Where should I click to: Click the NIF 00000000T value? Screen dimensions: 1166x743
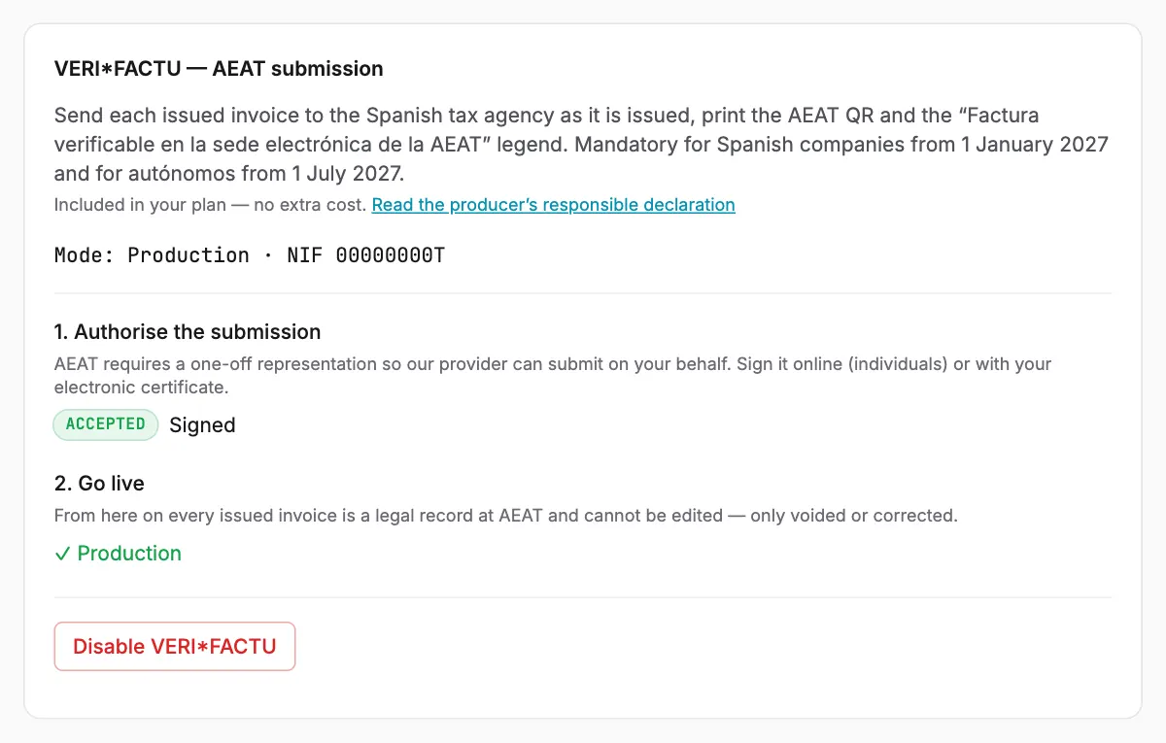coord(366,255)
